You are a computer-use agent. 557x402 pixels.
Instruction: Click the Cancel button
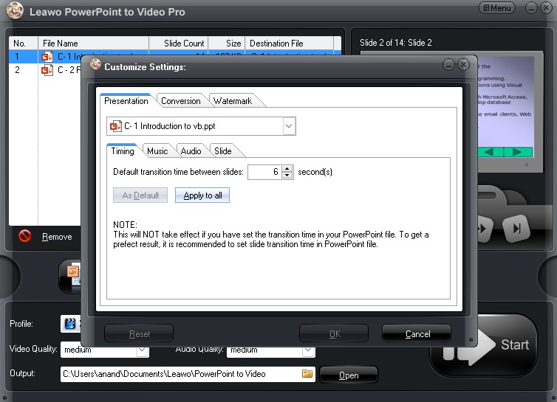[x=417, y=334]
